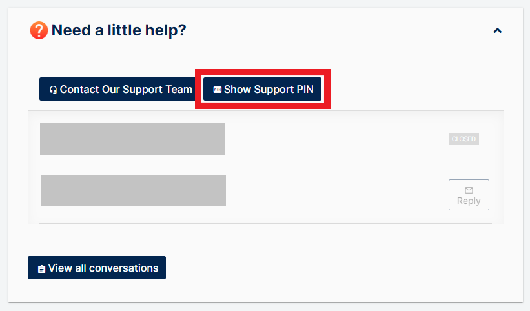This screenshot has width=530, height=311.
Task: Select the row containing the Reply button
Action: pyautogui.click(x=265, y=195)
